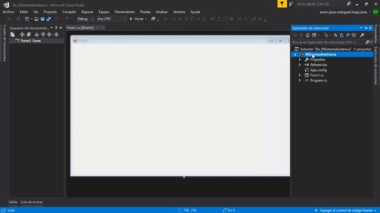Click the Refresh icon in Solution Explorer

[341, 35]
